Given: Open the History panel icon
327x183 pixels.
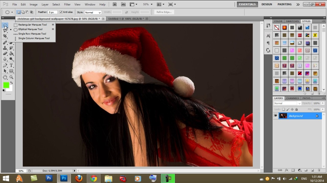Looking at the screenshot, I should point(268,25).
